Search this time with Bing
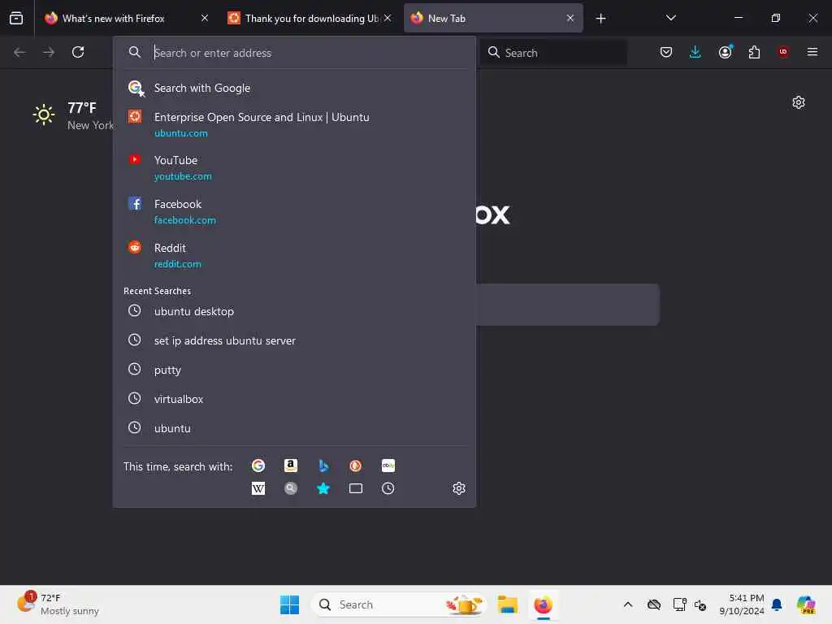Screen dimensions: 832x624 323,466
